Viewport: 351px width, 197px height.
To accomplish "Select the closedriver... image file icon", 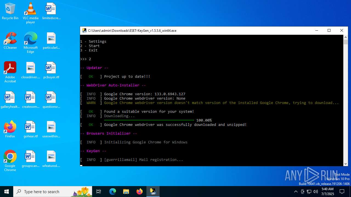I will click(30, 71).
